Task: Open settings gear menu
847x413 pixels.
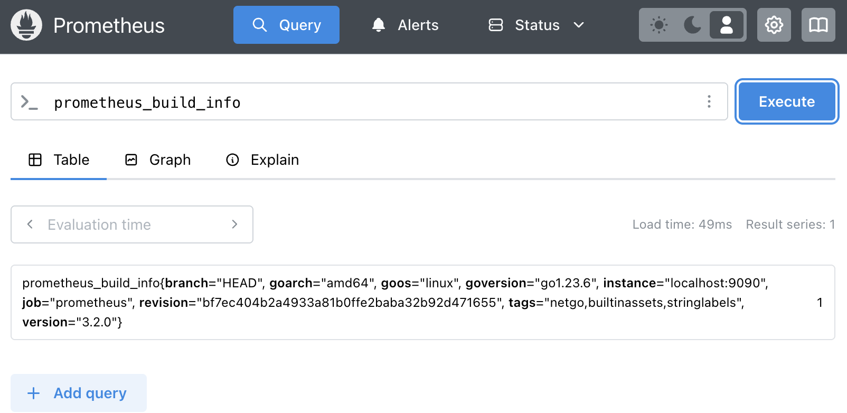Action: [x=774, y=25]
